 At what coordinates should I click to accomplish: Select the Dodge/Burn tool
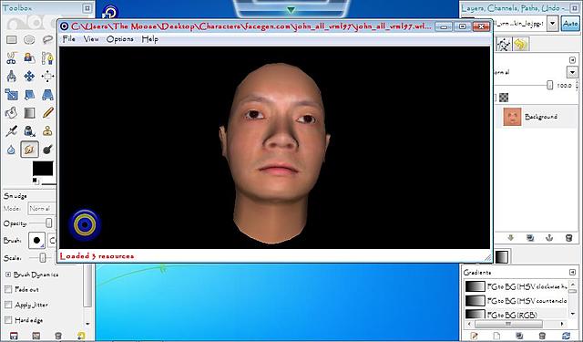coord(47,150)
